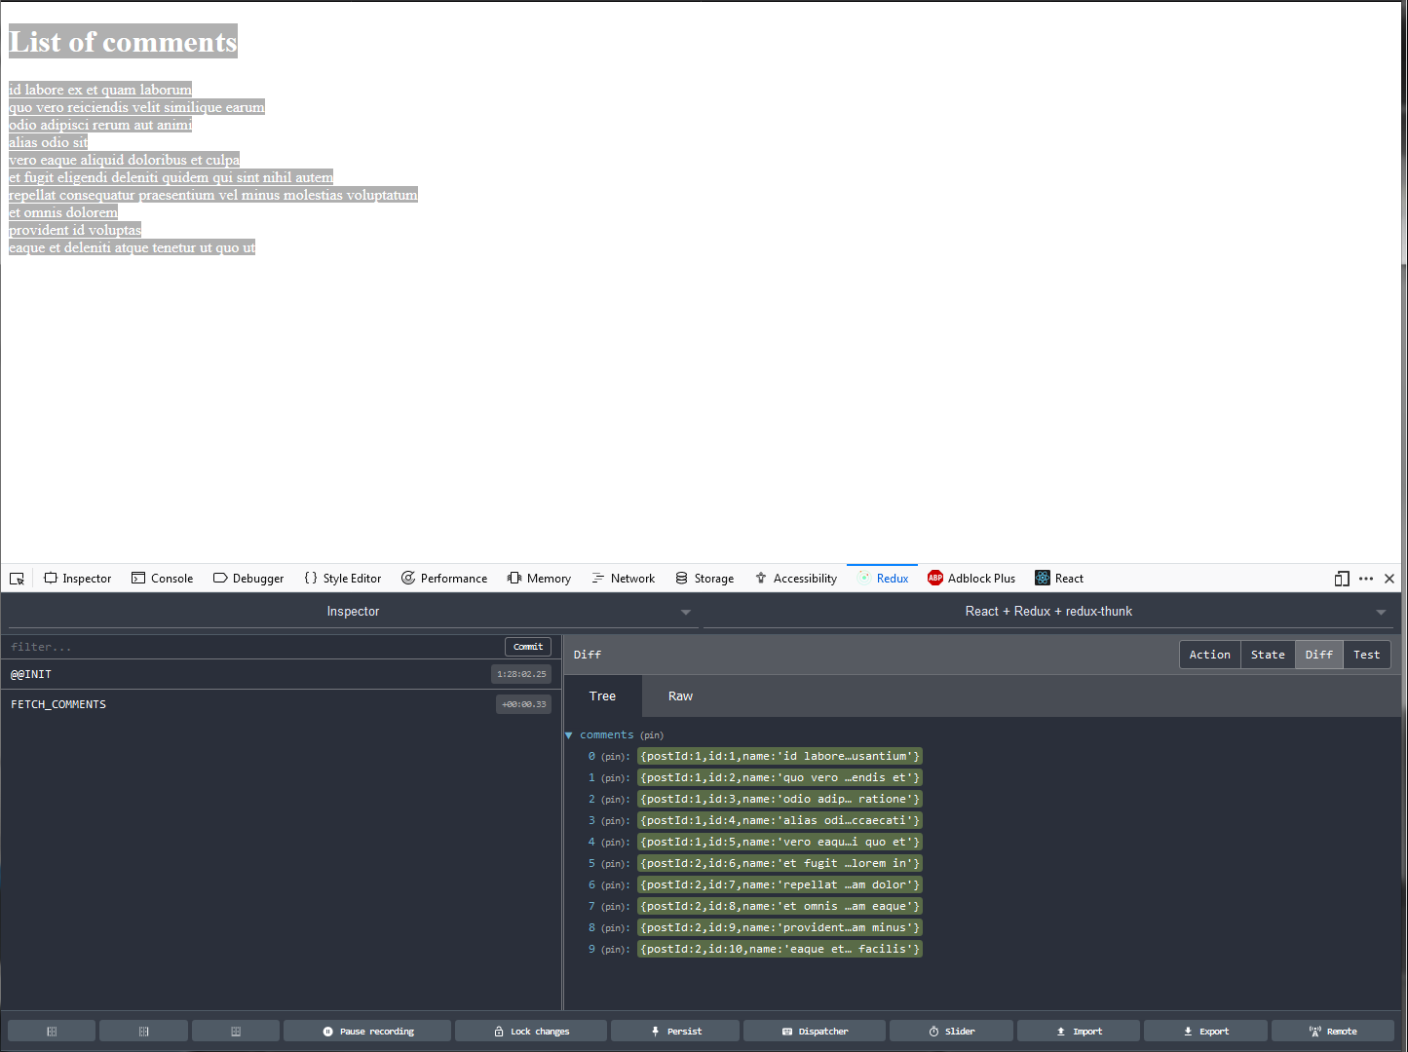Click comment 'et omnis dolorem'
The width and height of the screenshot is (1408, 1052).
coord(63,212)
